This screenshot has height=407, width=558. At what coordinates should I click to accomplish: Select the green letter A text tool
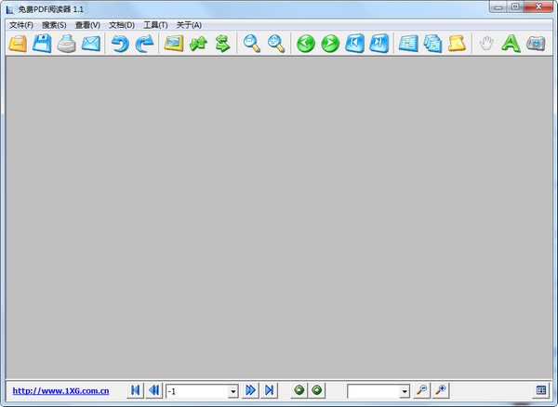tap(511, 43)
